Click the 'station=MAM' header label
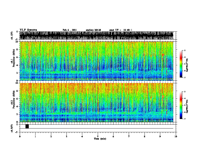The width and height of the screenshot is (198, 153). coord(93,30)
